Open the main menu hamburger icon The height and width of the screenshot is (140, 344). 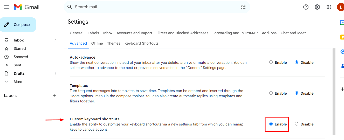[6, 7]
